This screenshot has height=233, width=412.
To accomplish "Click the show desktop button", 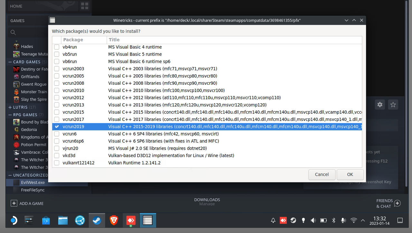I will tap(400, 220).
